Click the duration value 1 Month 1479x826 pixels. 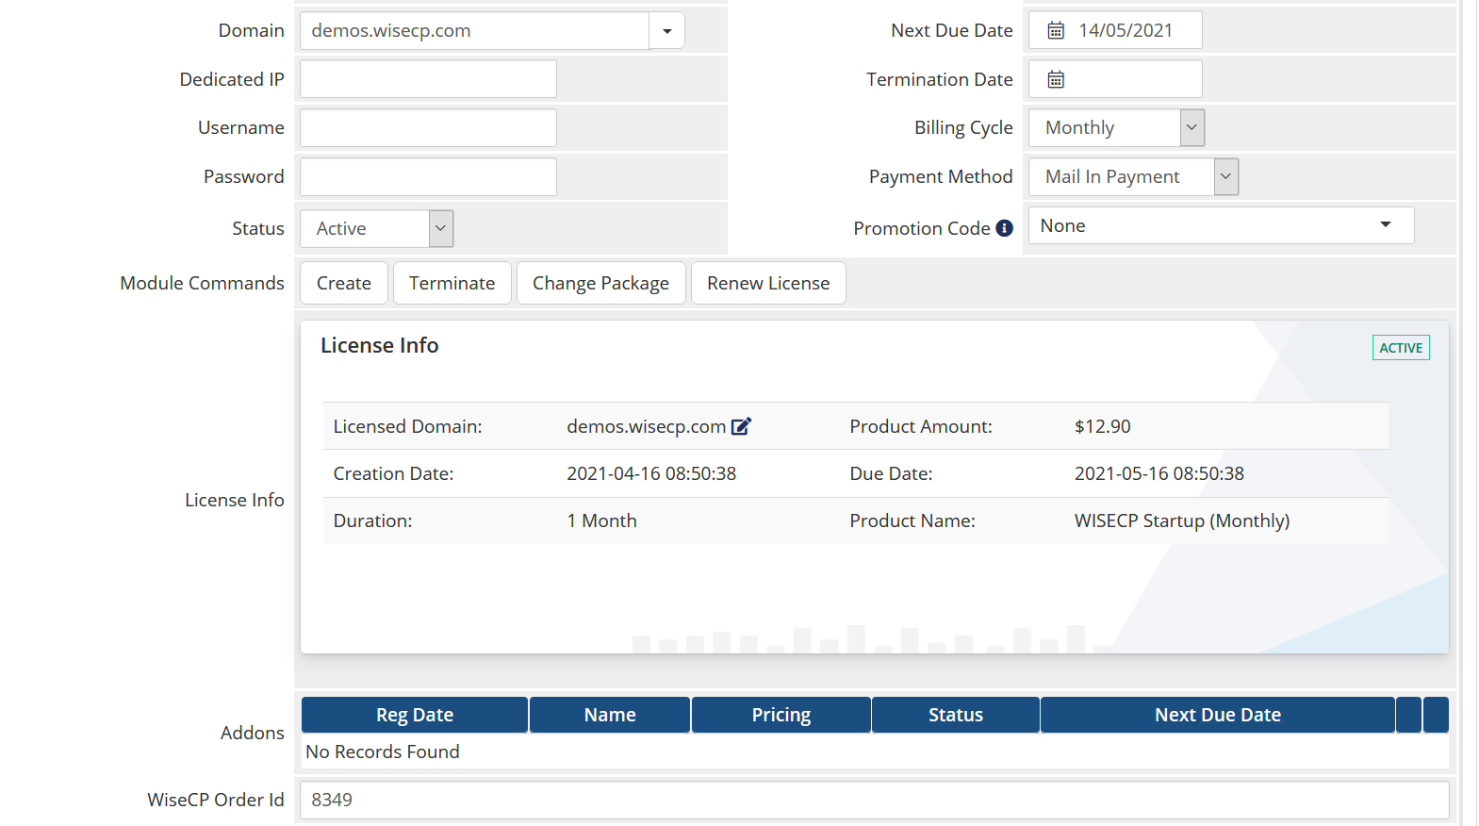[x=601, y=520]
